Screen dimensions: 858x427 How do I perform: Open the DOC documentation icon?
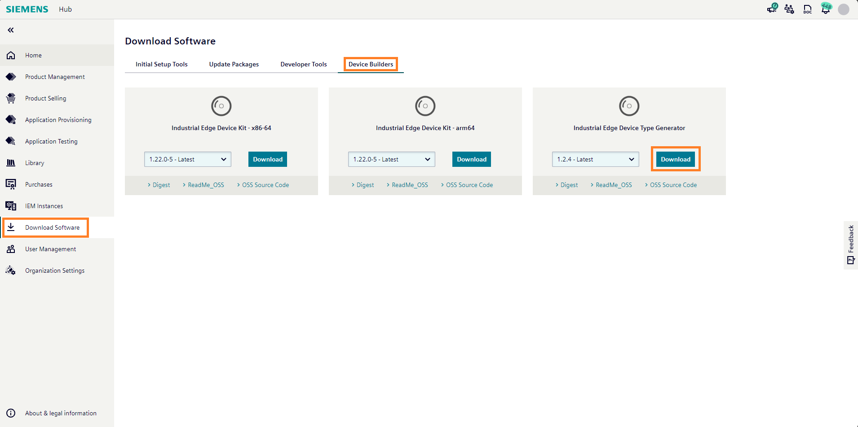[807, 9]
